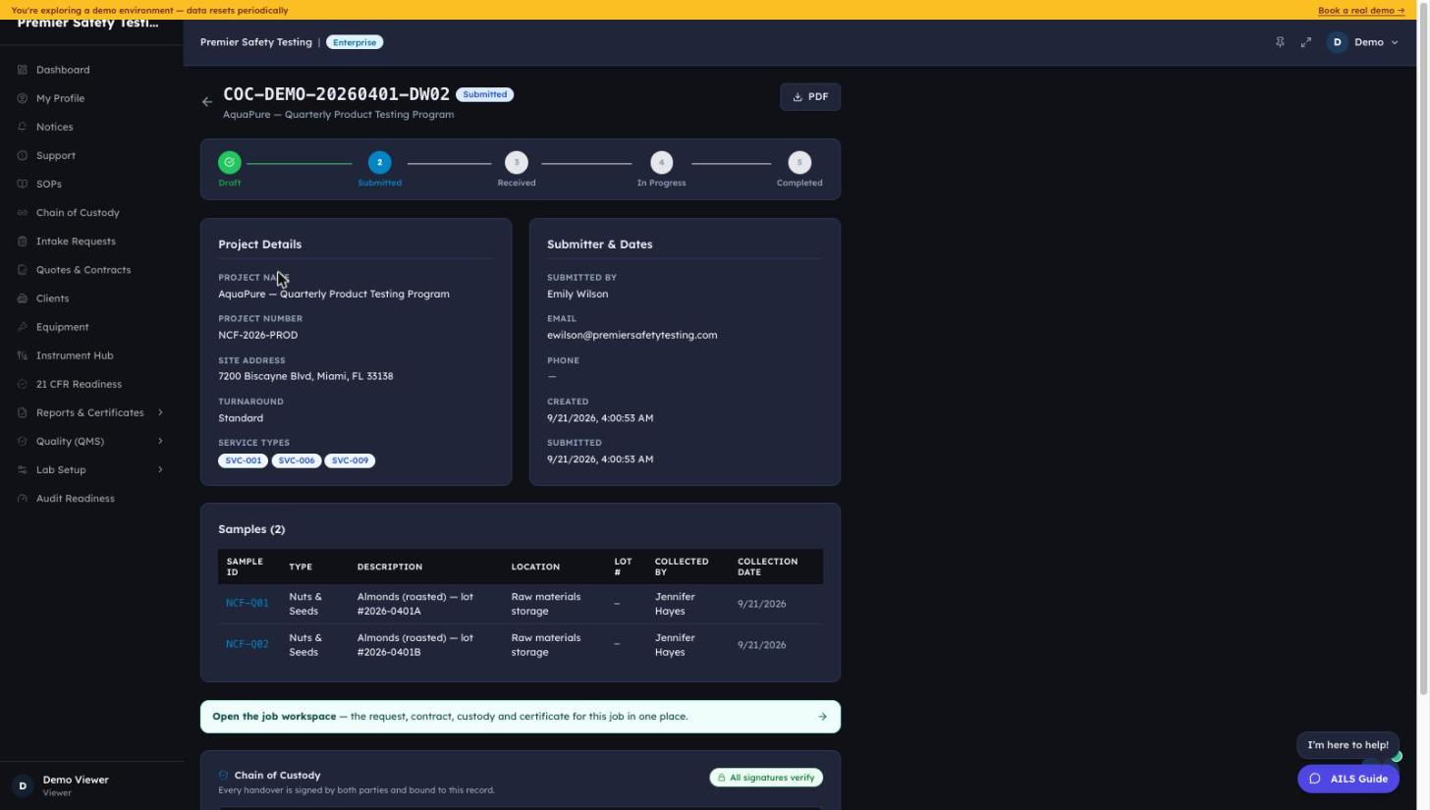The width and height of the screenshot is (1430, 810).
Task: Select the SVC-006 service tag
Action: point(297,460)
